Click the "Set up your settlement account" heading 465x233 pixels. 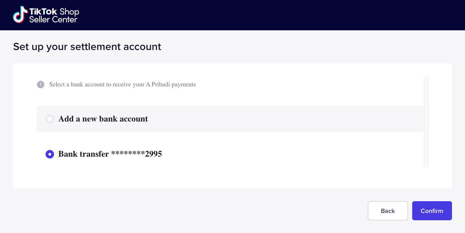pos(87,47)
